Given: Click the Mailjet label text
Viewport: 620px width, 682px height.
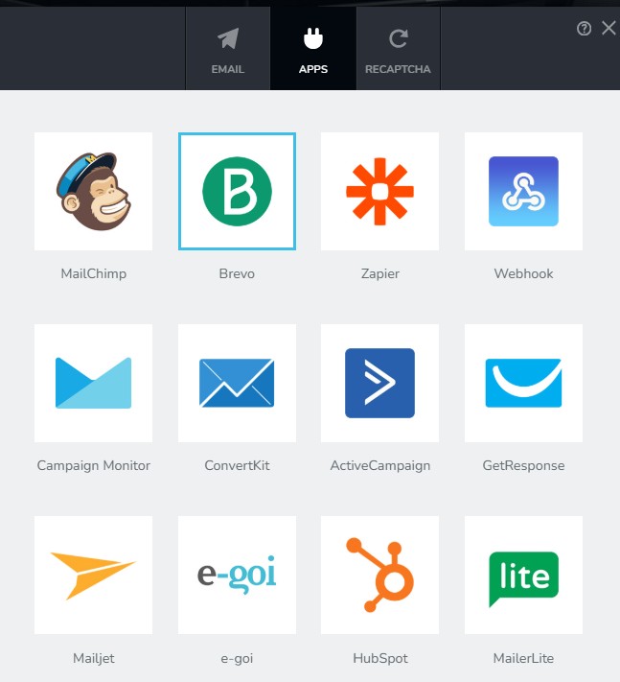Looking at the screenshot, I should point(93,658).
